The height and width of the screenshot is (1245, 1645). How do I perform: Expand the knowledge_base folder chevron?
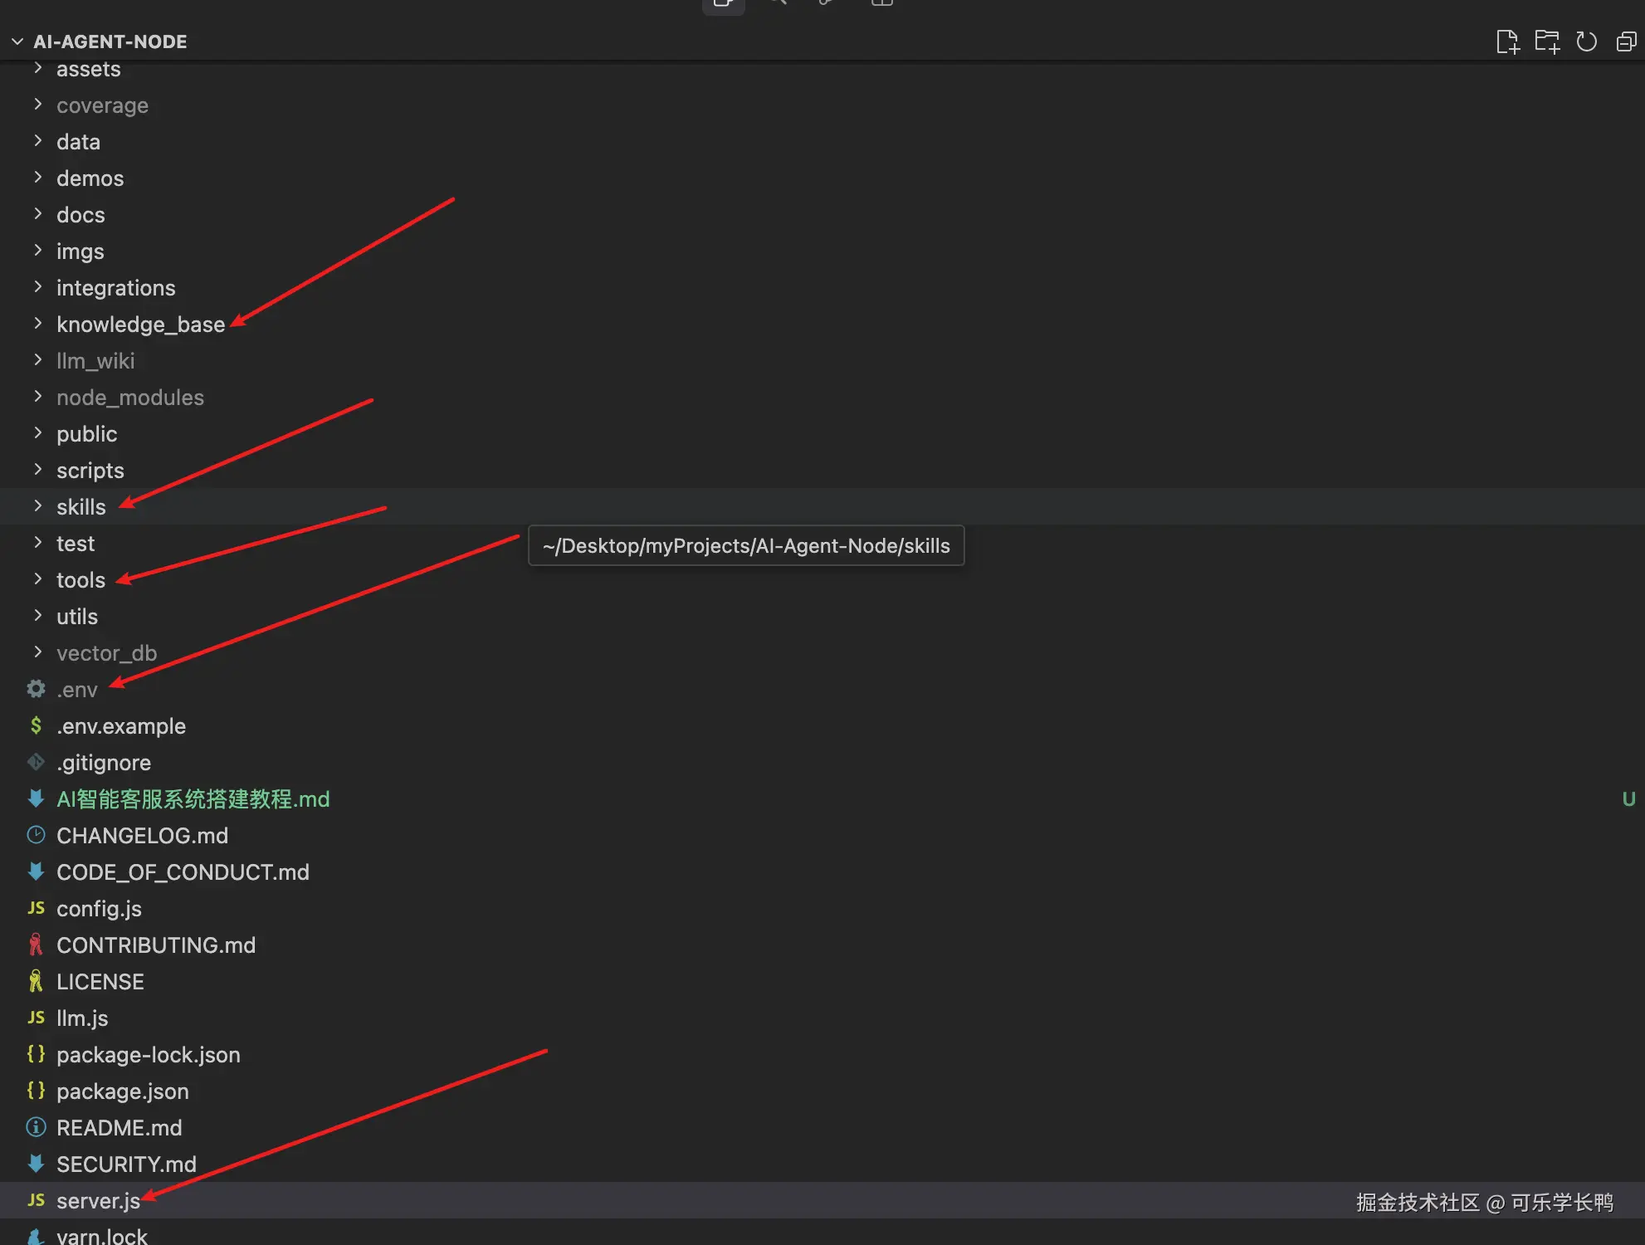coord(37,324)
